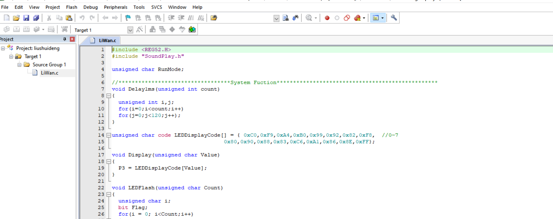The height and width of the screenshot is (219, 553).
Task: Open Find in Files icon
Action: (214, 18)
